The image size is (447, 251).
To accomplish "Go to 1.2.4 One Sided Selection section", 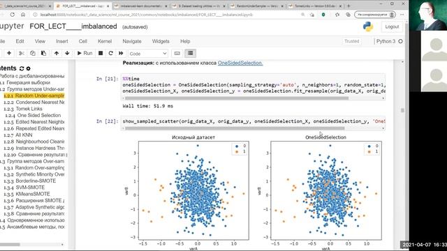I will click(33, 115).
